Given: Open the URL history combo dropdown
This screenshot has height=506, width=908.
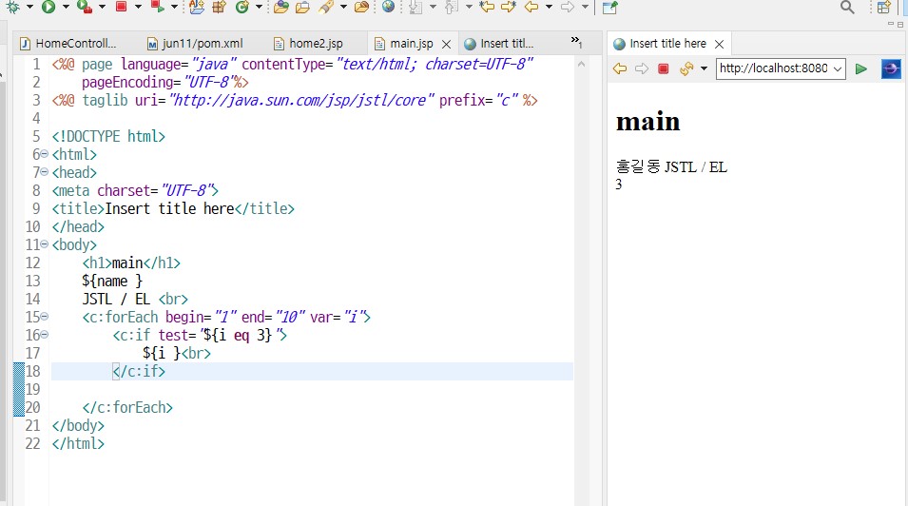Looking at the screenshot, I should (838, 69).
